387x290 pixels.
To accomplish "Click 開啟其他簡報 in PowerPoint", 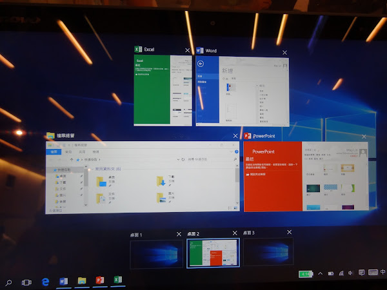I will click(x=256, y=174).
